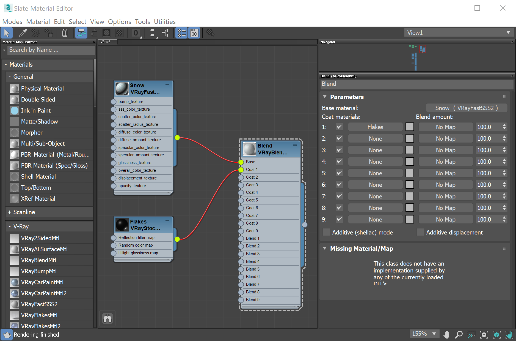Open the Options menu

coord(119,21)
